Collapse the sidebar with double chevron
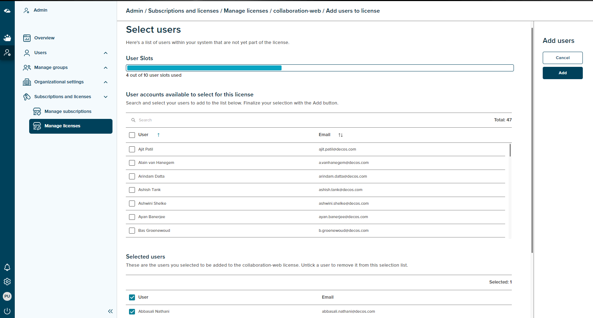 110,311
